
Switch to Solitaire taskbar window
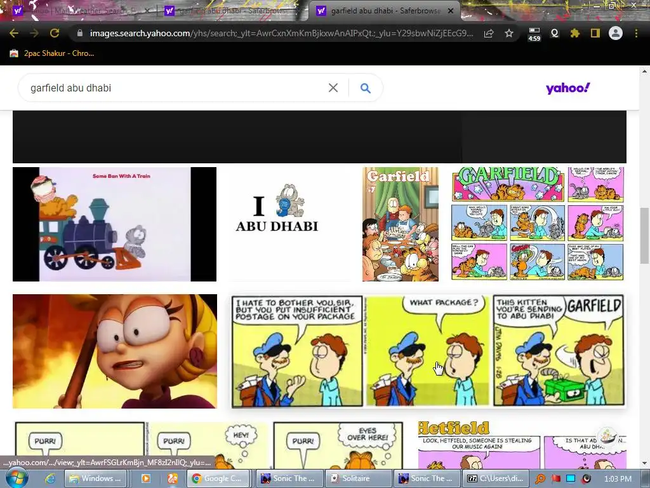[357, 478]
